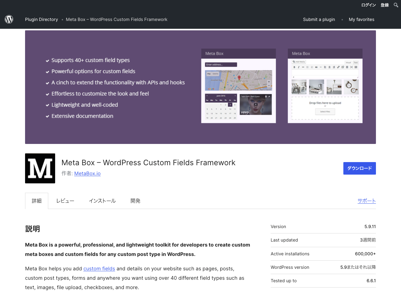
Task: Click the 説明 heading
Action: (x=33, y=229)
